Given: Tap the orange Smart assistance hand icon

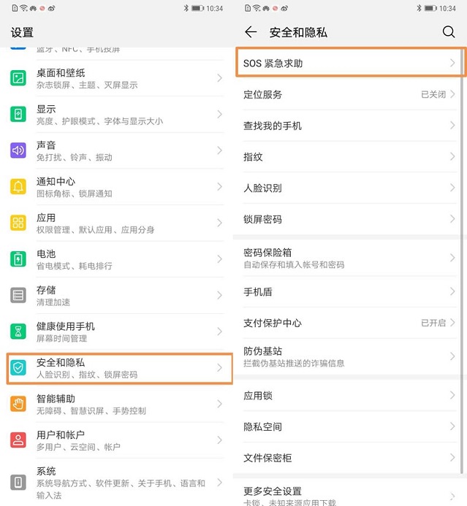Looking at the screenshot, I should pos(18,404).
